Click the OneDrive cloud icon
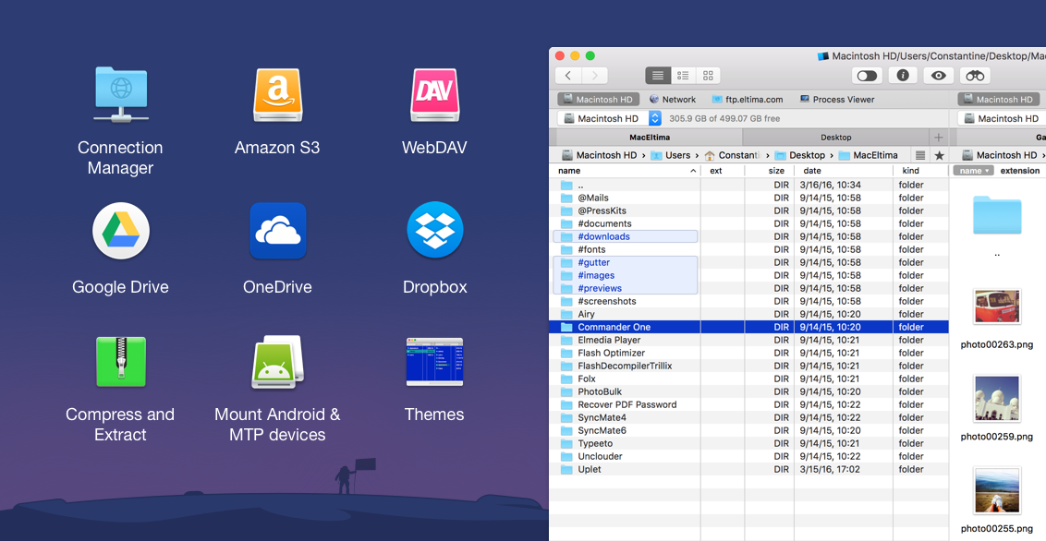Image resolution: width=1046 pixels, height=541 pixels. 278,231
